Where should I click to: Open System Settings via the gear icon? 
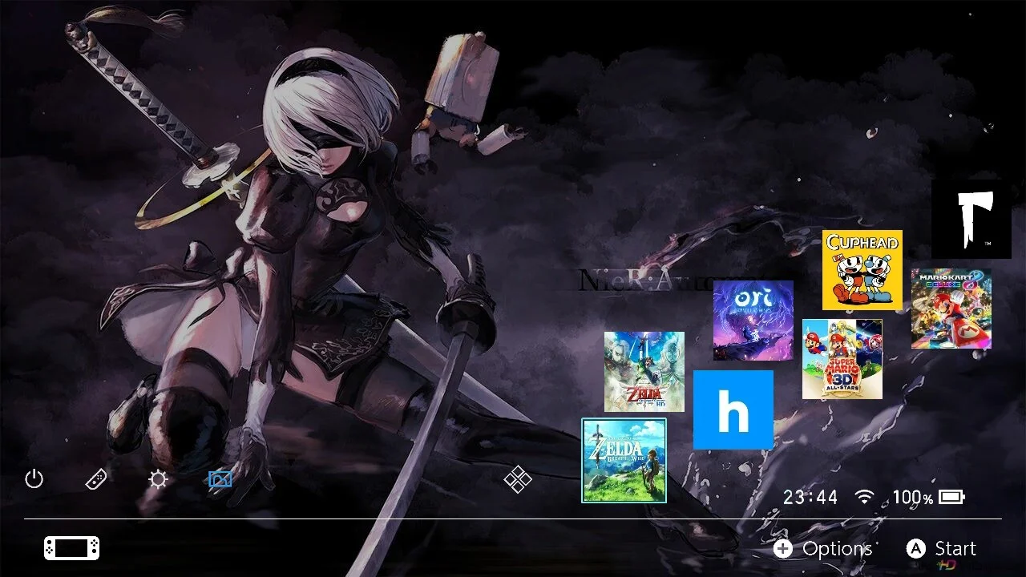157,478
